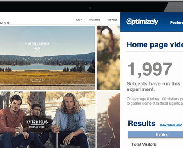The height and width of the screenshot is (148, 183).
Task: Open the Features navigation tab
Action: 176,22
